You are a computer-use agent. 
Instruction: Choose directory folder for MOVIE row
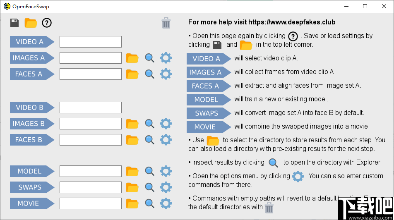(132, 203)
